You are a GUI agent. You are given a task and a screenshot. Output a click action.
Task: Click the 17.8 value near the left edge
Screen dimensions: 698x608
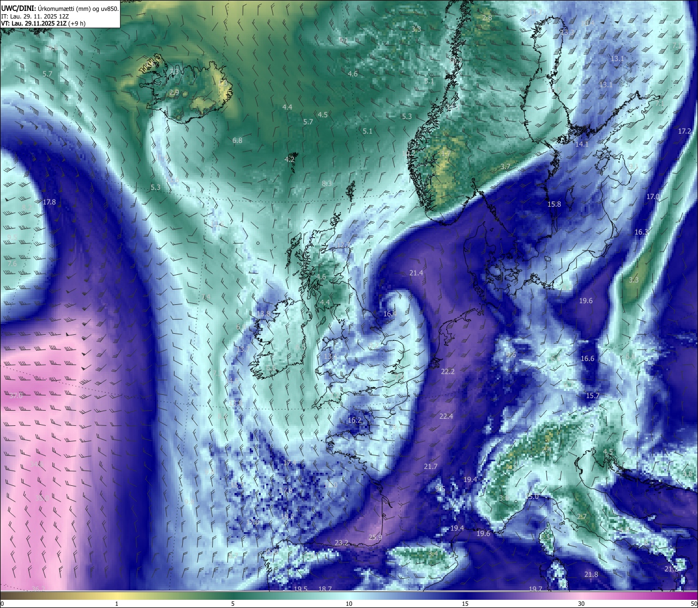tap(49, 202)
